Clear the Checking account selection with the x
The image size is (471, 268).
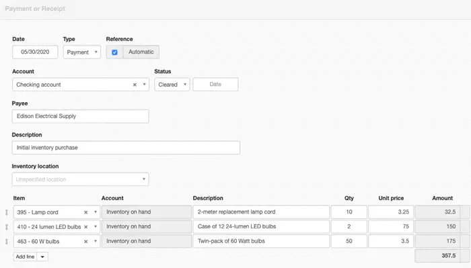tap(135, 85)
